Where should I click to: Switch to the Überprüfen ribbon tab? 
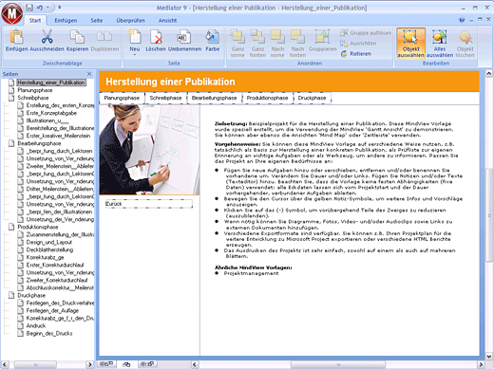tap(130, 21)
